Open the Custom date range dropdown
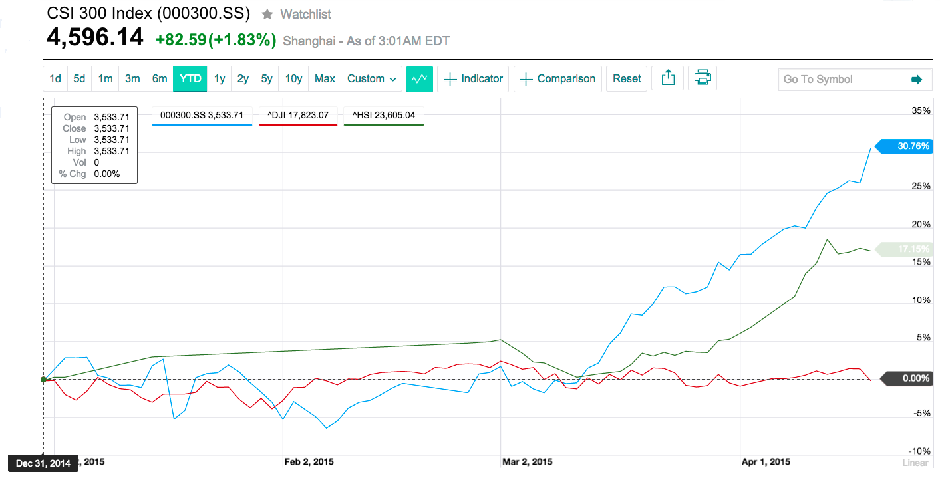 tap(372, 78)
